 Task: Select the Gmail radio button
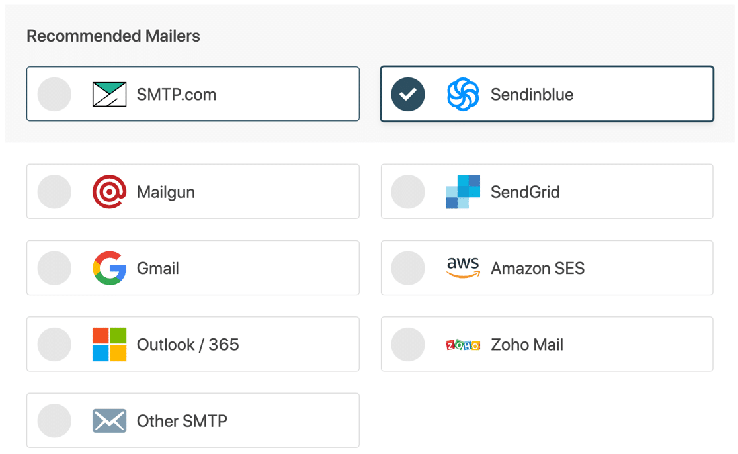[x=54, y=267]
